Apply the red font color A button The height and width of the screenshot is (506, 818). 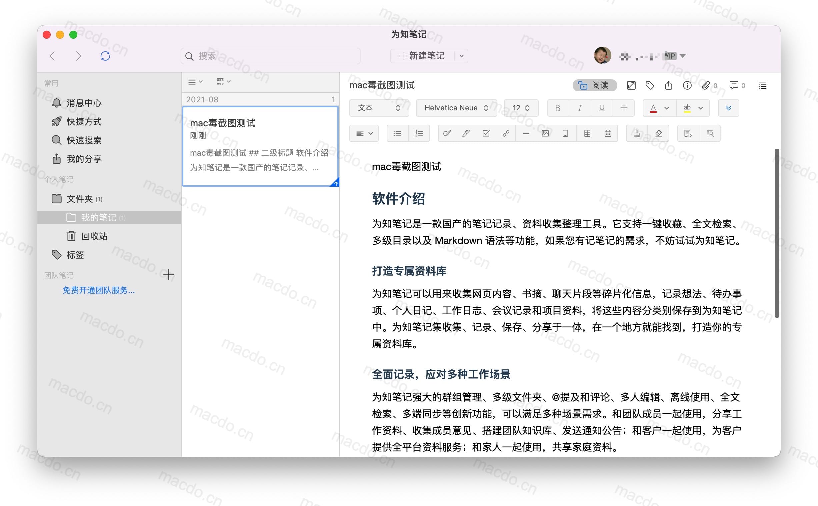coord(653,108)
